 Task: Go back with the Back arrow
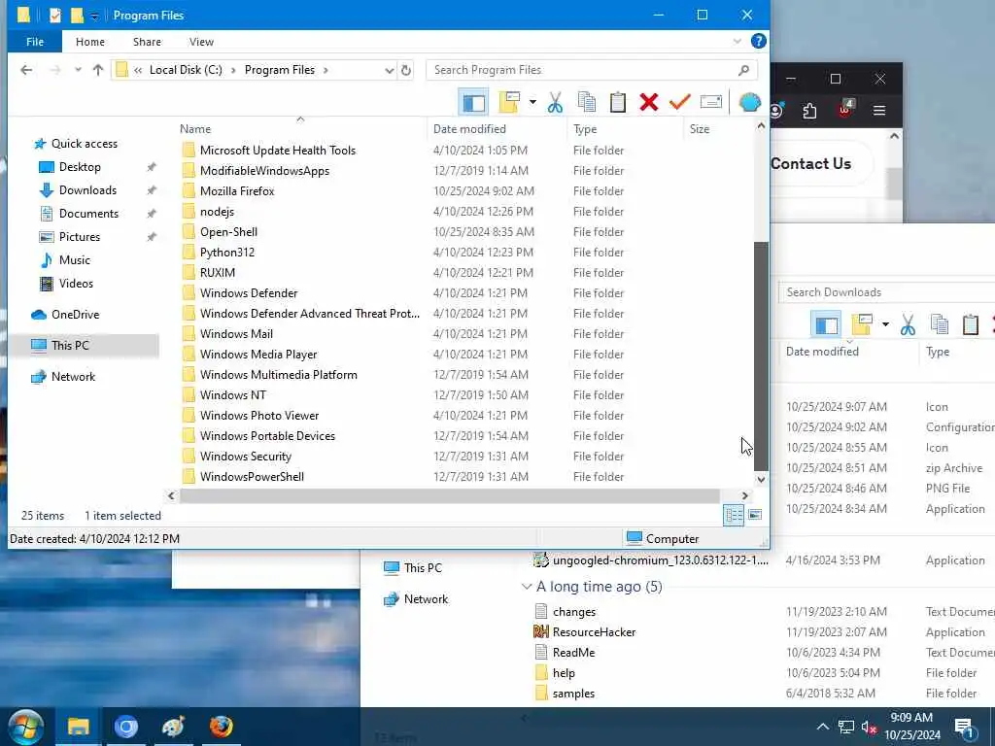tap(26, 70)
